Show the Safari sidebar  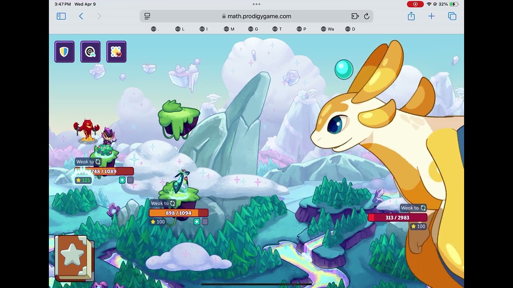click(x=61, y=16)
